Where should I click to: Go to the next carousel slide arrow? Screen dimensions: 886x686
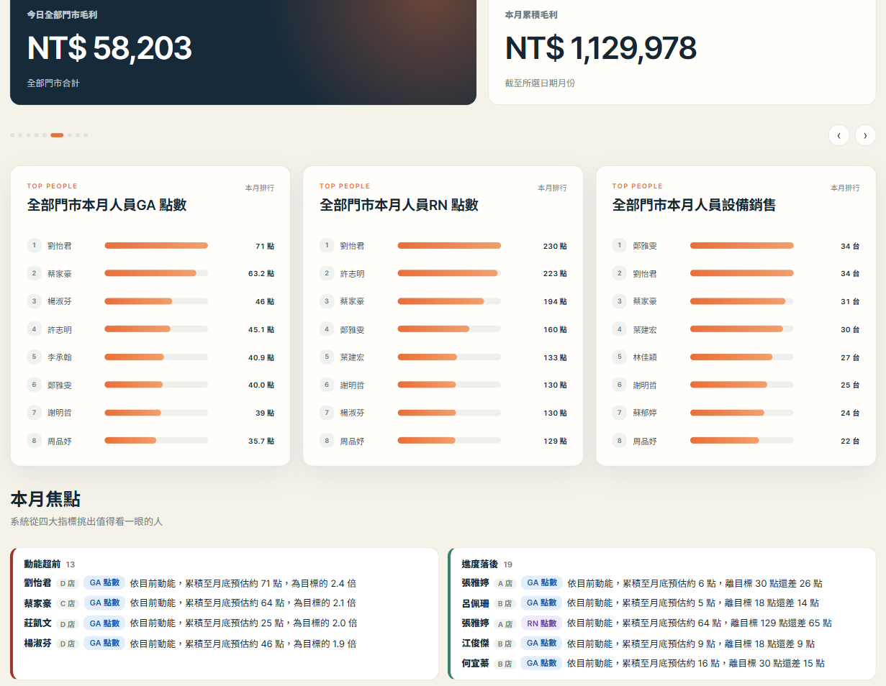pos(865,135)
